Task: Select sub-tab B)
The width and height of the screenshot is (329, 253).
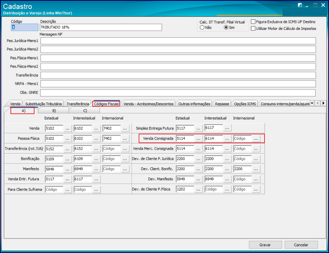Action: 54,110
